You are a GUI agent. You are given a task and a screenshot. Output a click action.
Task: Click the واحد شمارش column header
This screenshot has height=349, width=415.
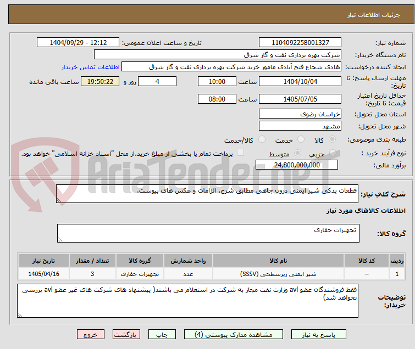pyautogui.click(x=188, y=261)
